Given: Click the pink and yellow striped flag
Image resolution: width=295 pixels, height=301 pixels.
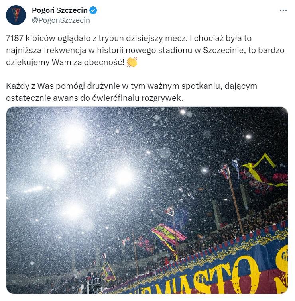Looking at the screenshot, I should coord(169,233).
